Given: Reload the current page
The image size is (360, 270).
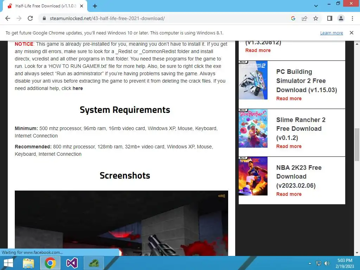Looking at the screenshot, I should click(x=30, y=18).
